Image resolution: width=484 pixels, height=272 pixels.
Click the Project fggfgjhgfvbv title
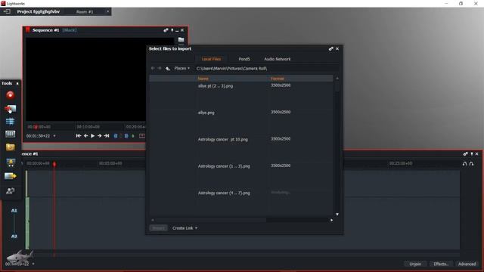coord(39,11)
